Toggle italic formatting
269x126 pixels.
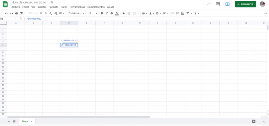pyautogui.click(x=107, y=13)
